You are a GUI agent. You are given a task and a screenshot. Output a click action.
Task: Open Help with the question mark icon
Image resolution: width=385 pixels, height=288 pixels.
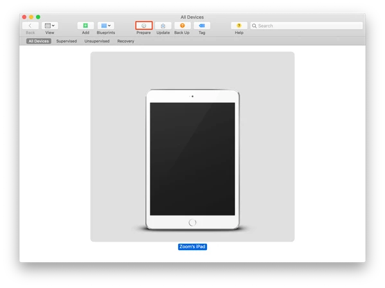239,26
